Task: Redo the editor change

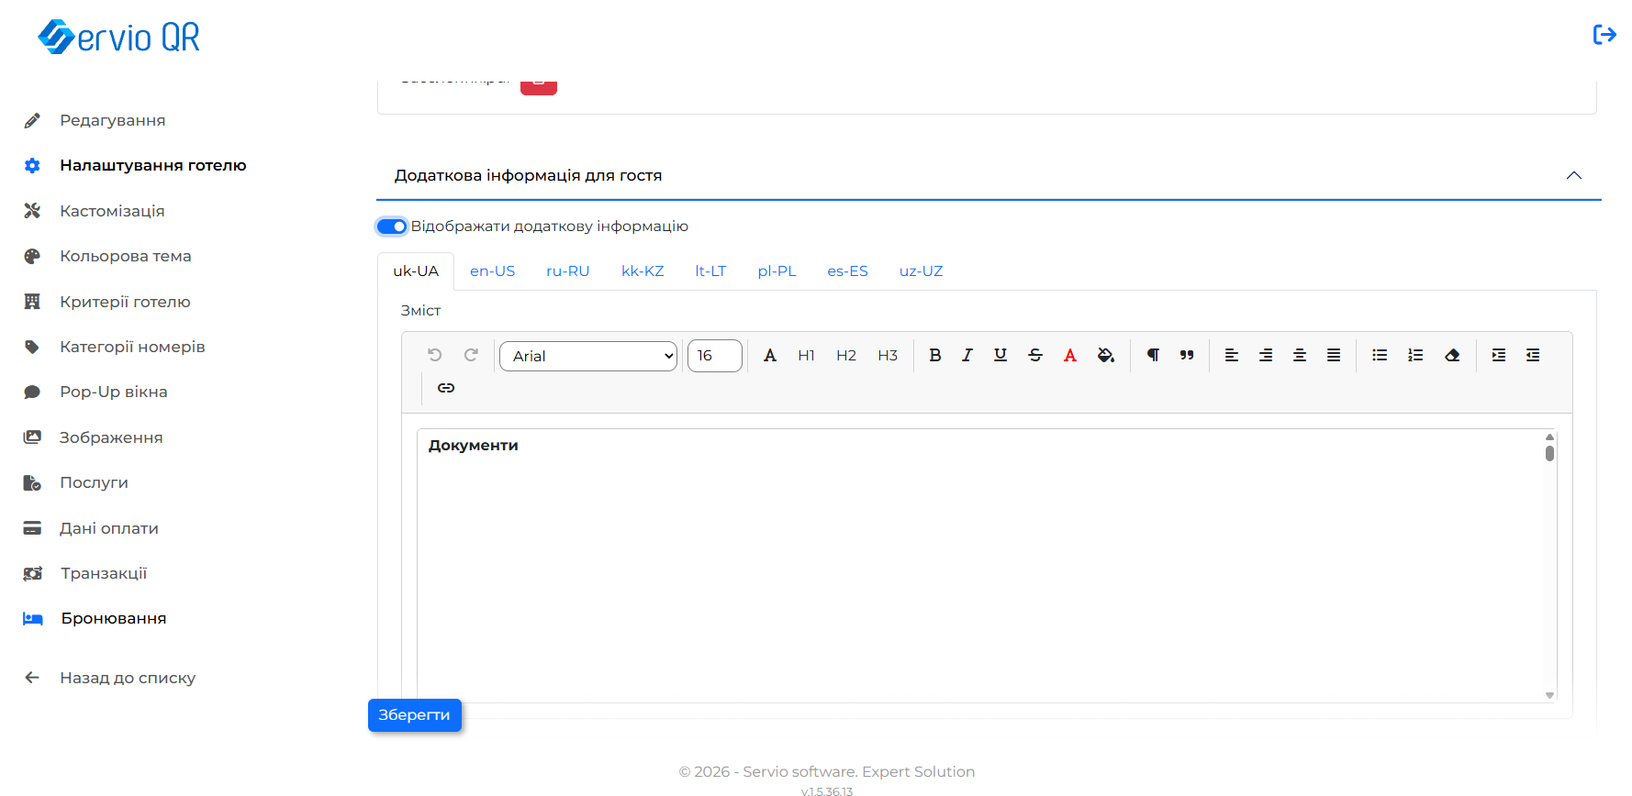Action: pos(471,355)
